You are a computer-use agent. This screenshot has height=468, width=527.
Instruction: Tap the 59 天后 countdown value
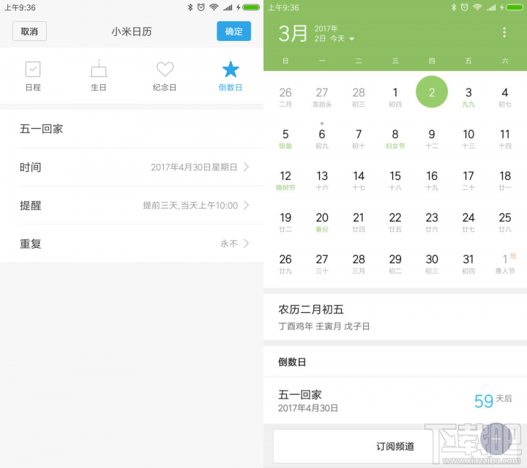pyautogui.click(x=493, y=401)
